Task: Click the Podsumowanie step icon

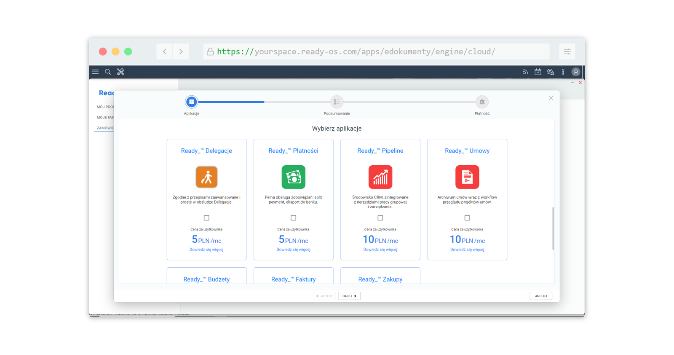Action: point(337,102)
